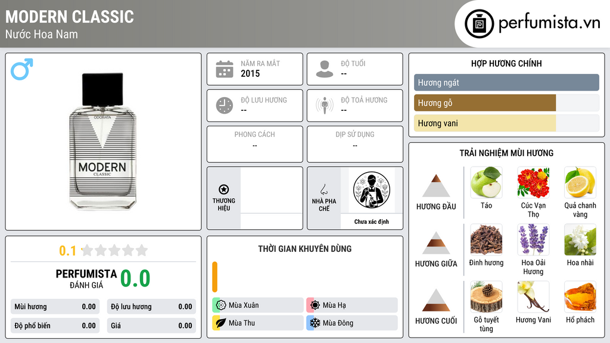Click the green 0.0 Perfumista score

[135, 279]
